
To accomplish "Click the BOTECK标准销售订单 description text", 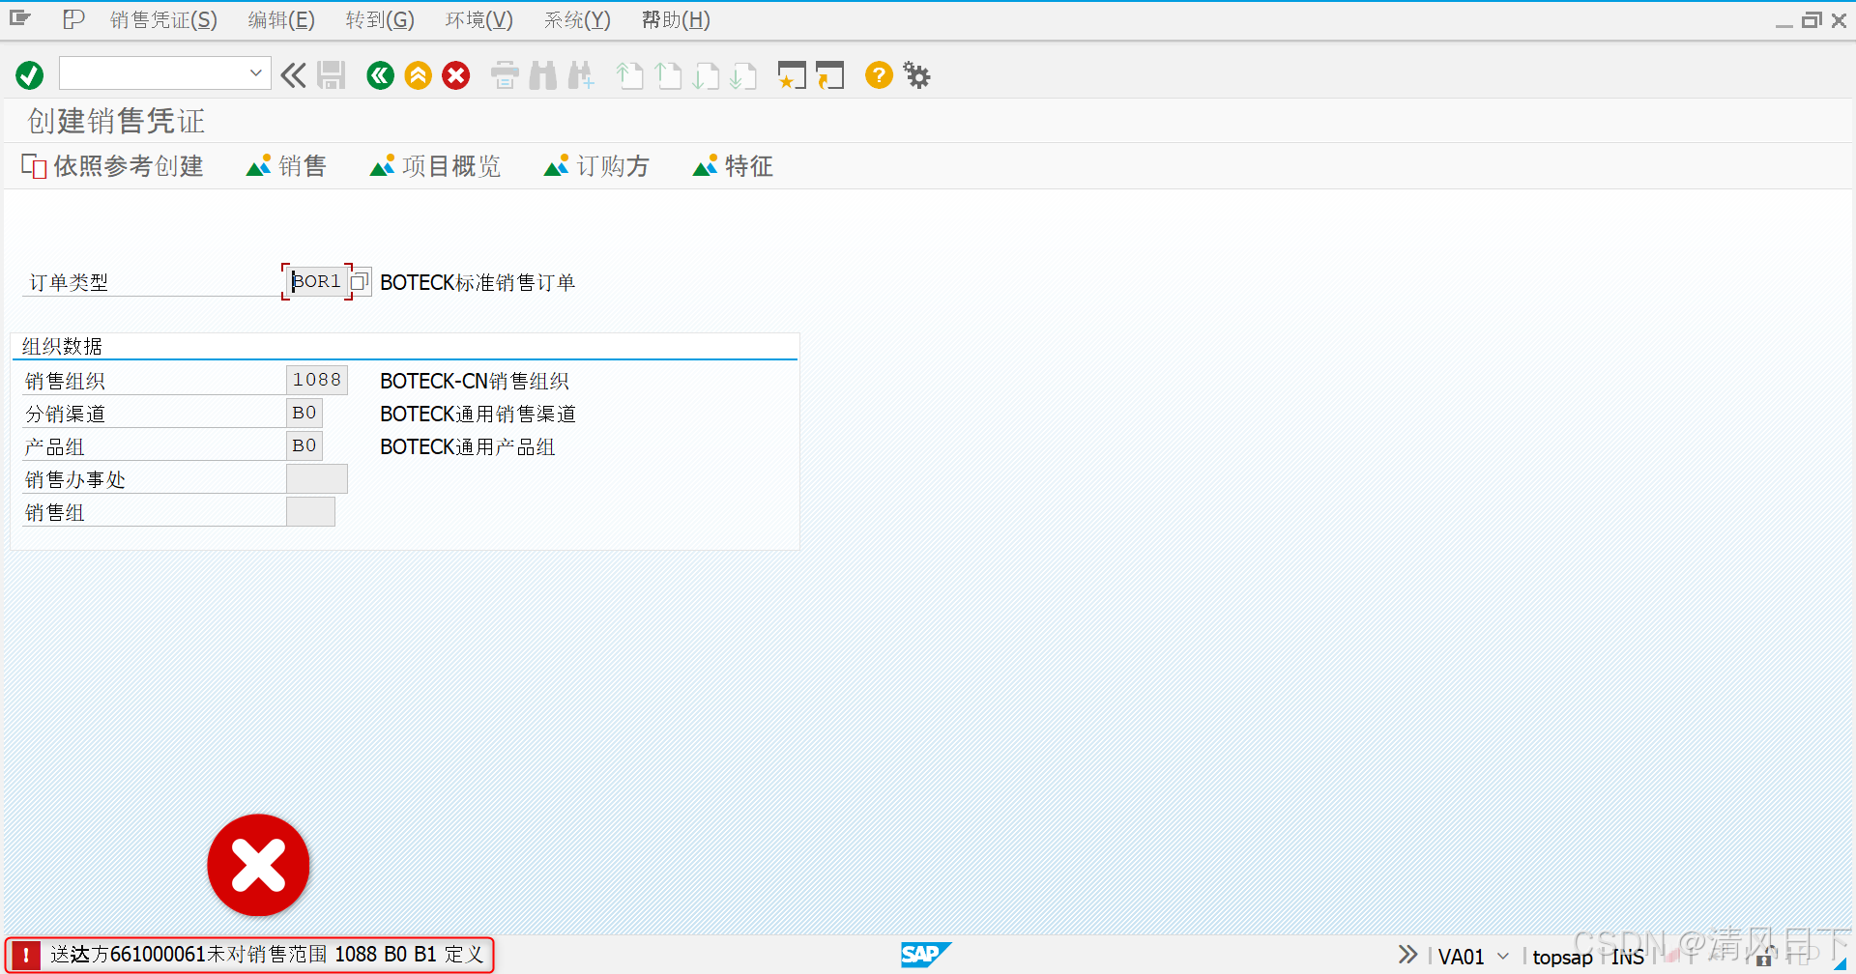I will coord(478,282).
